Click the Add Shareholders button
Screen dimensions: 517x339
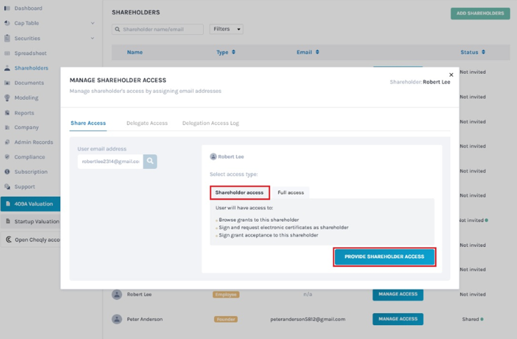tap(480, 13)
